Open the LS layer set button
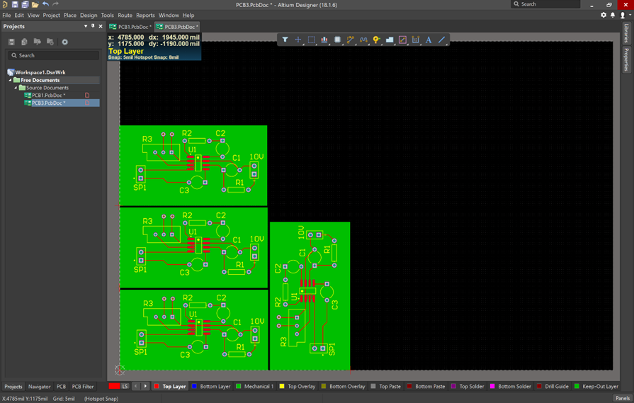Image resolution: width=634 pixels, height=403 pixels. tap(125, 386)
